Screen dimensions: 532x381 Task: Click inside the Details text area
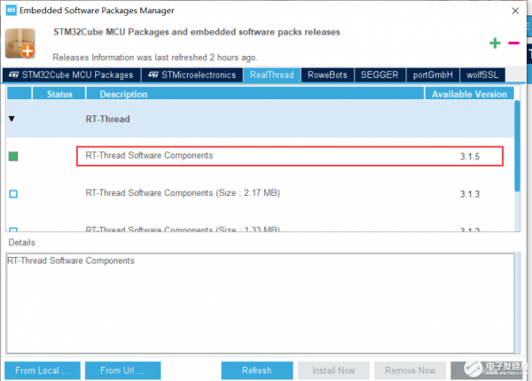pos(260,303)
